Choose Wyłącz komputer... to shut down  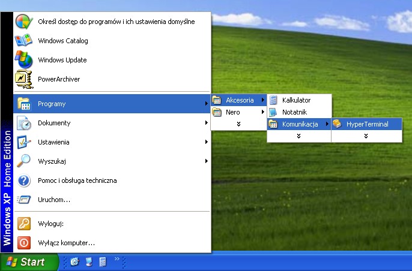click(x=112, y=243)
